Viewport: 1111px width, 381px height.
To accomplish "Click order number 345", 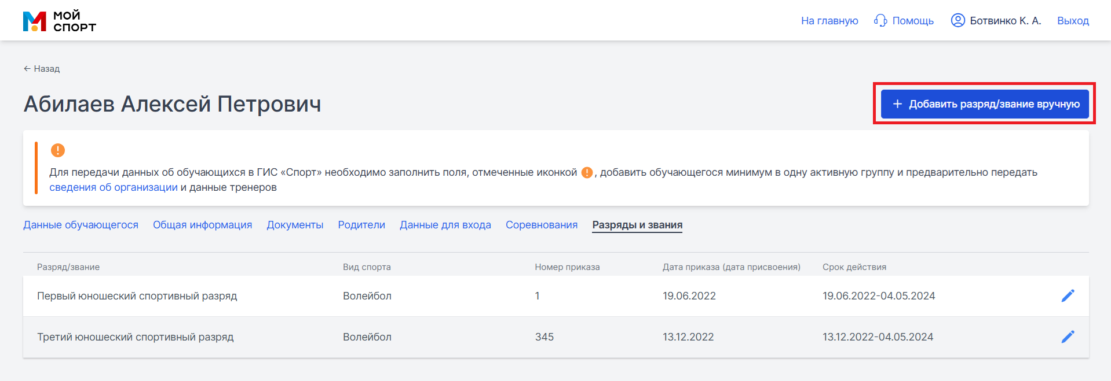I will [x=544, y=337].
